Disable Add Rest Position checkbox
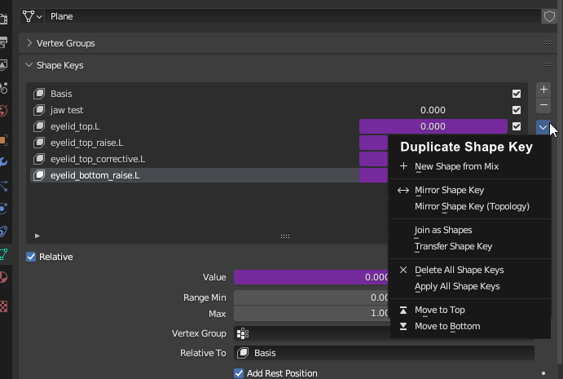The width and height of the screenshot is (563, 379). (x=239, y=373)
